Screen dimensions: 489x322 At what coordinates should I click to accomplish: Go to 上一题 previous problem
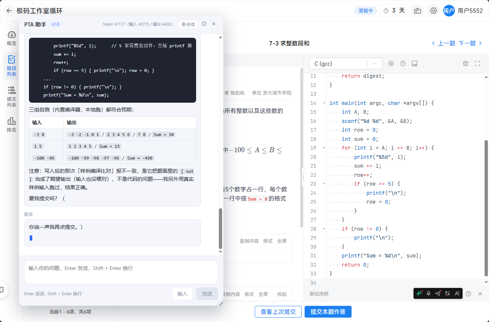444,43
